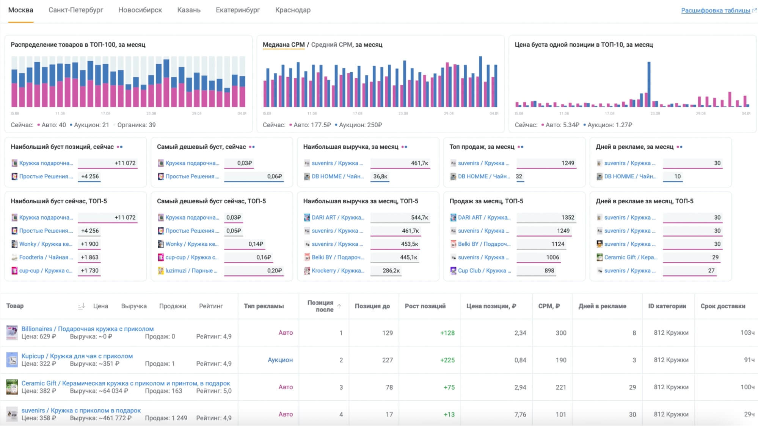Select the Новосибирск tab

point(140,10)
